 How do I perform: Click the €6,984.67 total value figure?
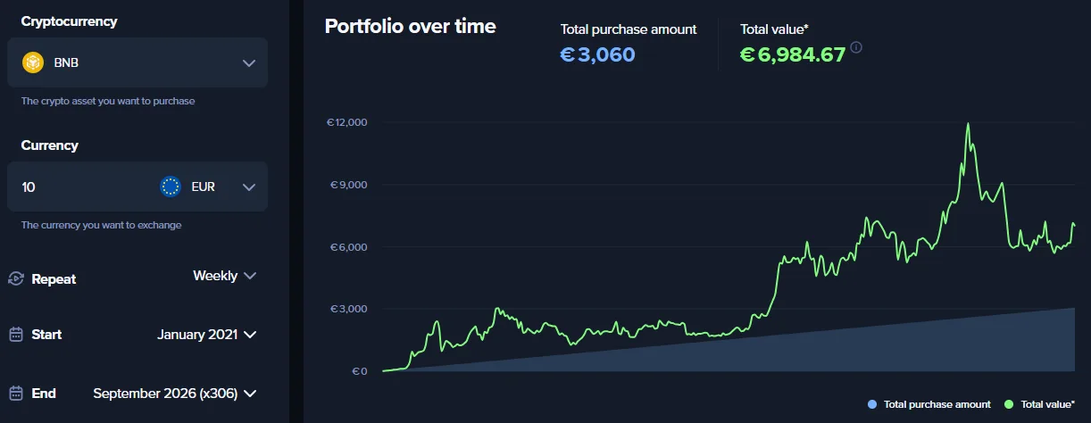(x=793, y=55)
